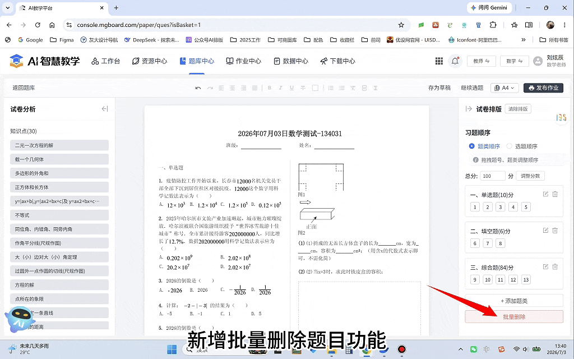This screenshot has width=574, height=359.
Task: Toggle bold formatting
Action: (270, 88)
